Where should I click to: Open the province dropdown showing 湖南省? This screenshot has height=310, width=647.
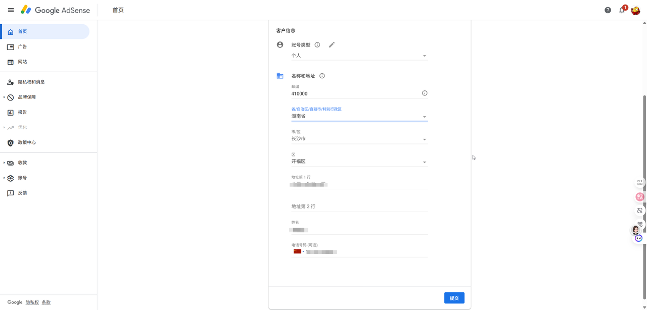(359, 116)
